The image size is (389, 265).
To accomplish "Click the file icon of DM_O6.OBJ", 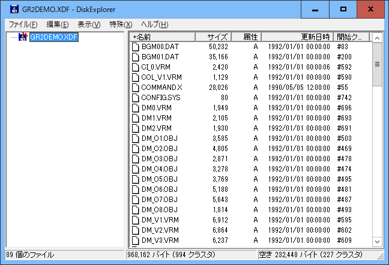I will coord(136,189).
